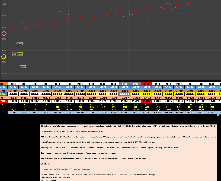
Task: Select header cell 440
Action: (13, 84)
